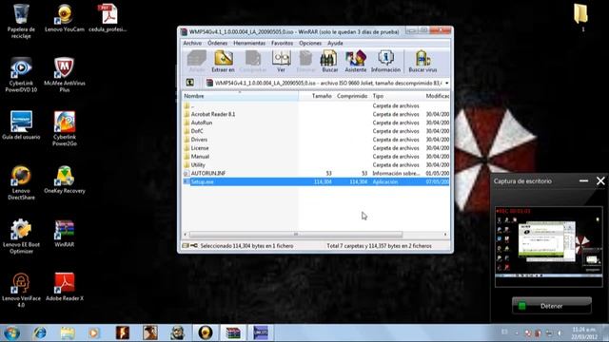This screenshot has width=609, height=342.
Task: Open Lenovo YouCam desktop icon
Action: [x=65, y=18]
